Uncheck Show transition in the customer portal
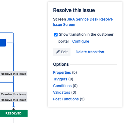Image resolution: width=127 pixels, height=123 pixels. coord(56,35)
